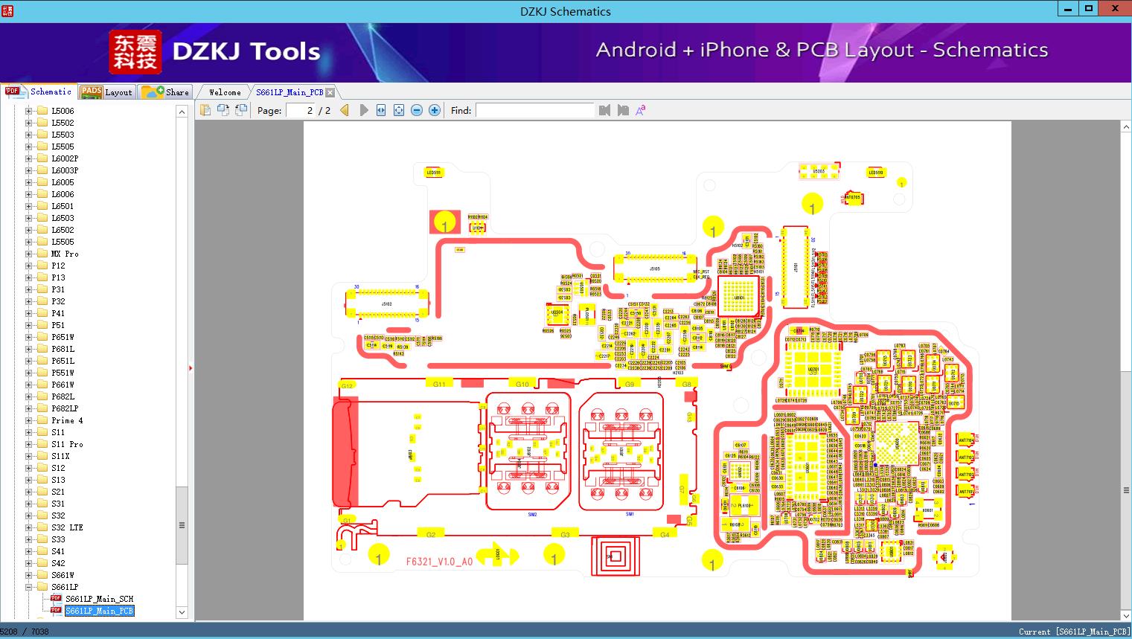Image resolution: width=1132 pixels, height=639 pixels.
Task: Collapse the left panel with red arrow
Action: (x=191, y=367)
